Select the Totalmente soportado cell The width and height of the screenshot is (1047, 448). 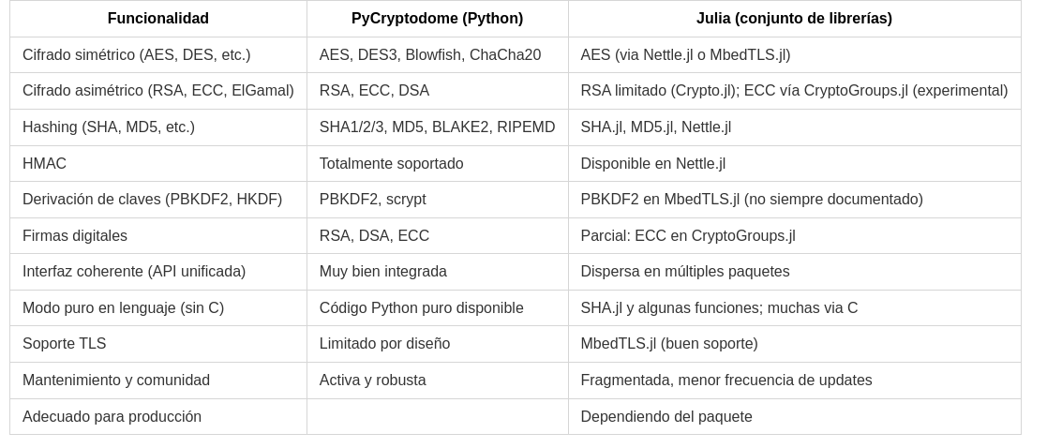(438, 164)
